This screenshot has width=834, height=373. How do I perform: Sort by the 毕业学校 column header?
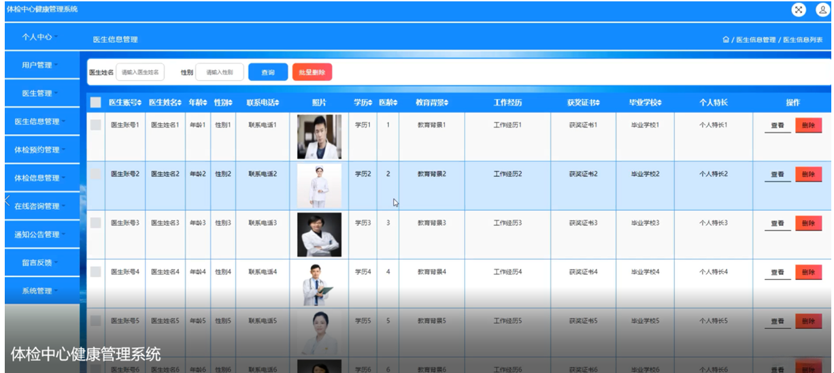click(x=646, y=103)
